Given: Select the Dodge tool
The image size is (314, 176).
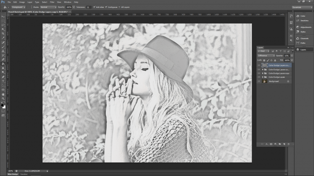Looking at the screenshot, I should coord(3,73).
